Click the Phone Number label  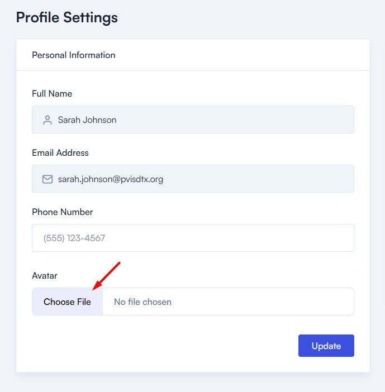pyautogui.click(x=62, y=212)
